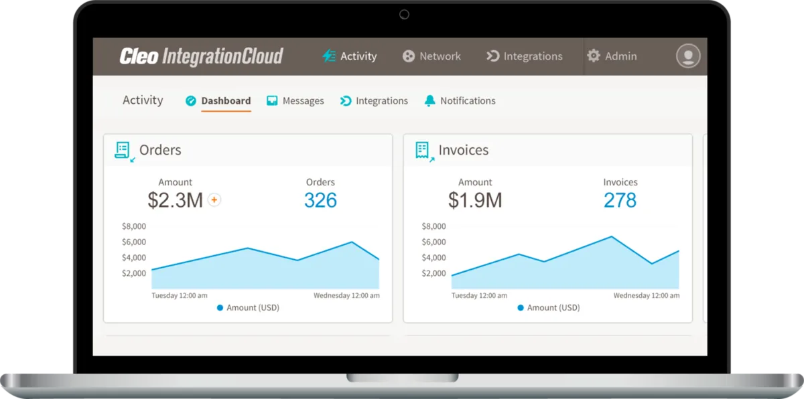Click the Notifications bell icon

point(429,101)
